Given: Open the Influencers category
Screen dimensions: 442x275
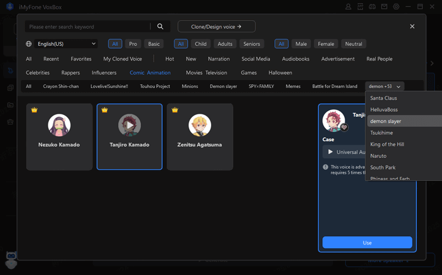Looking at the screenshot, I should (x=104, y=73).
